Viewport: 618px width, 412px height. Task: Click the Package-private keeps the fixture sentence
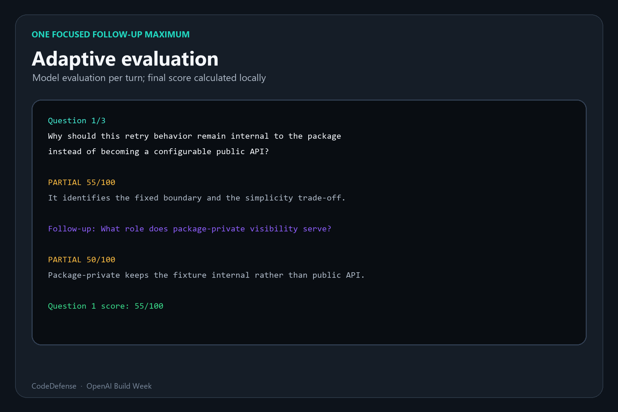click(206, 275)
